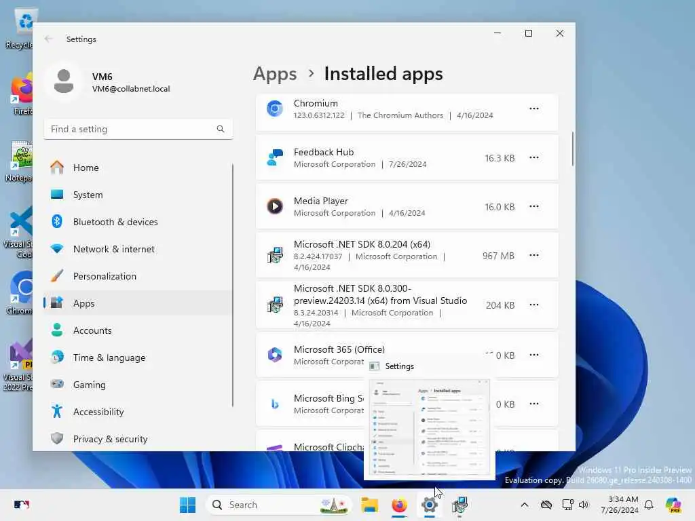Click the .NET SDK 8.0.300-preview installer icon
This screenshot has height=521, width=695.
pyautogui.click(x=275, y=305)
